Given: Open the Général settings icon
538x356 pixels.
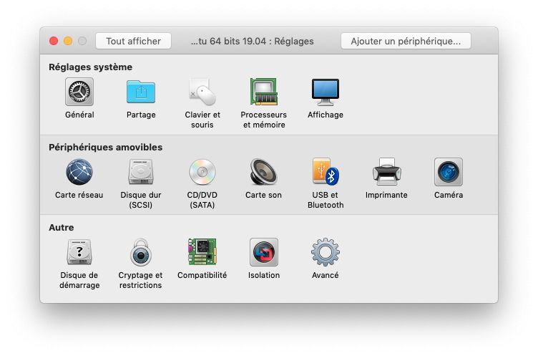Looking at the screenshot, I should tap(79, 92).
